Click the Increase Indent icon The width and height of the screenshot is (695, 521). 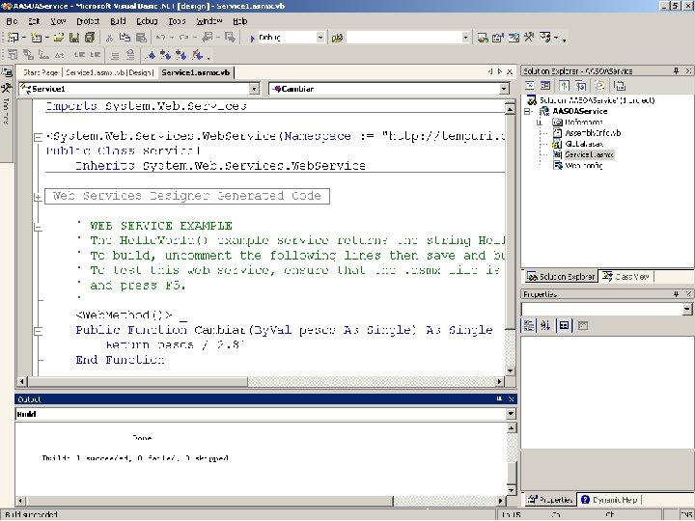click(96, 55)
